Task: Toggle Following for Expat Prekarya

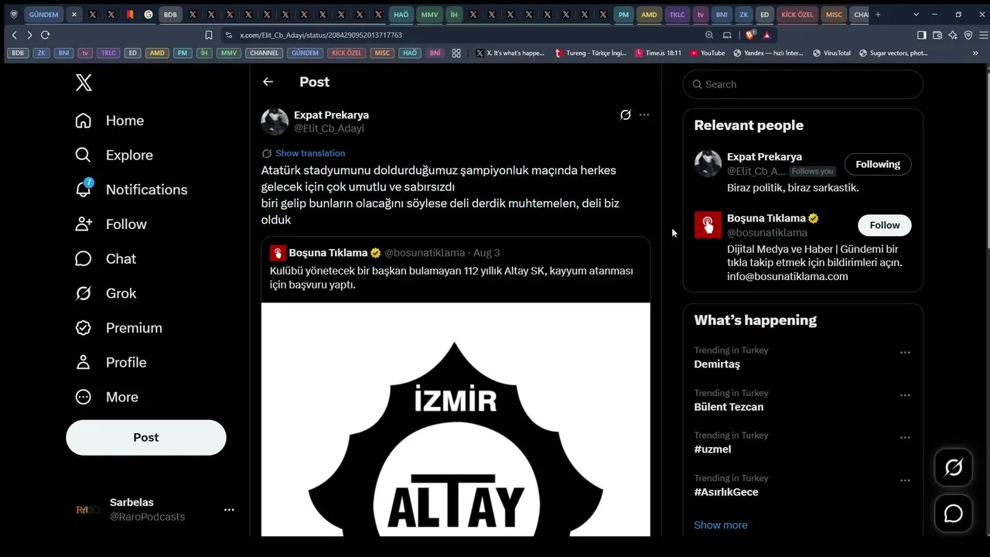Action: tap(878, 164)
